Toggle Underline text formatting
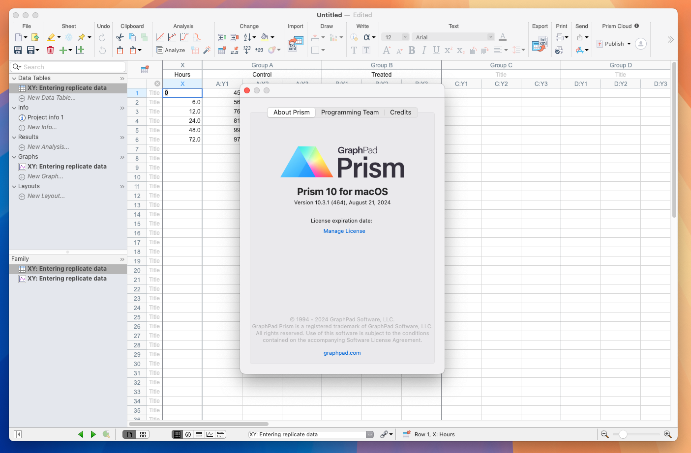This screenshot has height=453, width=691. 436,50
